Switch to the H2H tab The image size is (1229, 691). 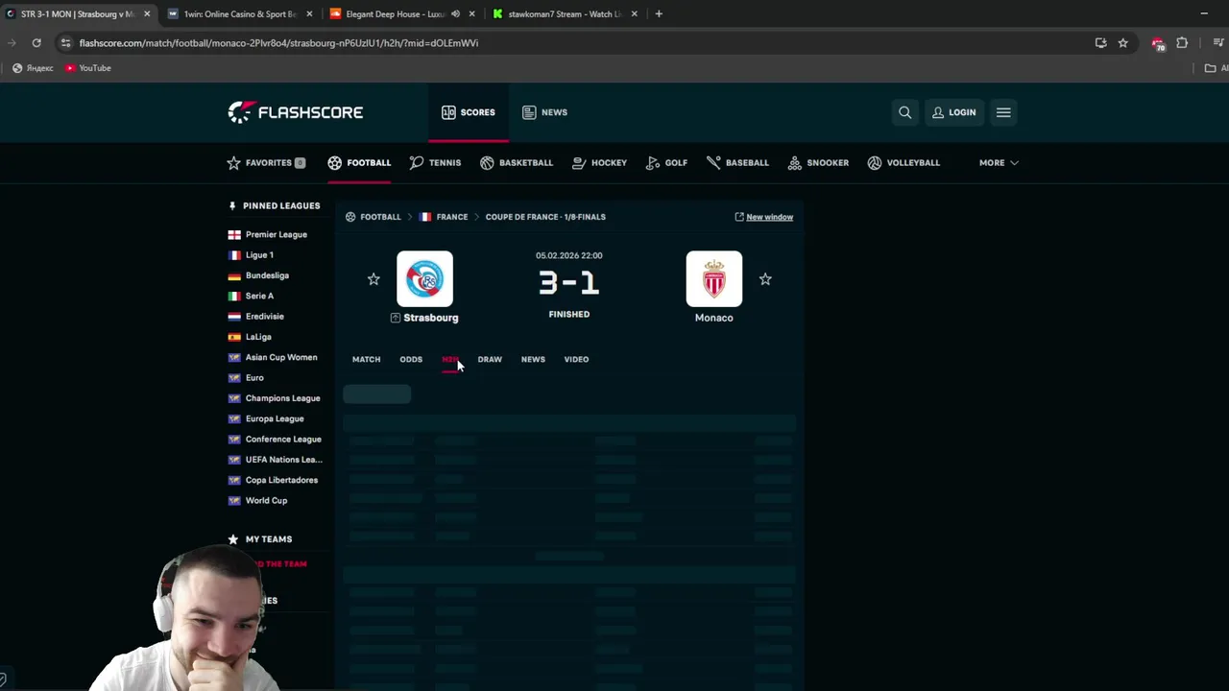(450, 360)
